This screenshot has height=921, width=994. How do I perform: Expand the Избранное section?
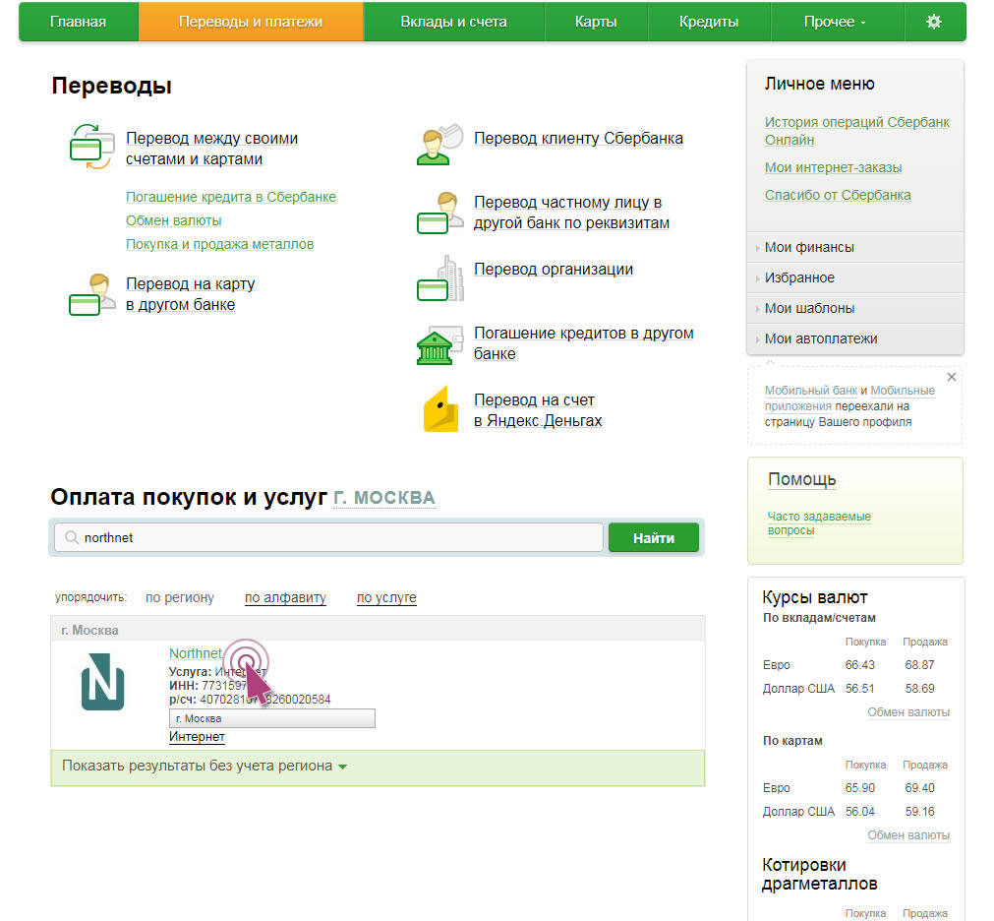click(x=854, y=277)
